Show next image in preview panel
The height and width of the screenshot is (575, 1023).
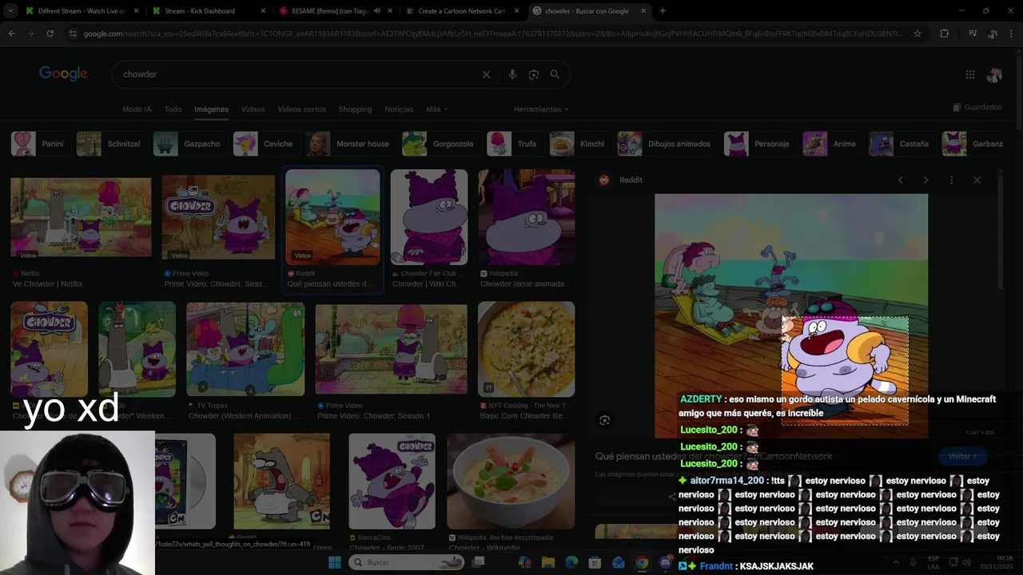[925, 180]
